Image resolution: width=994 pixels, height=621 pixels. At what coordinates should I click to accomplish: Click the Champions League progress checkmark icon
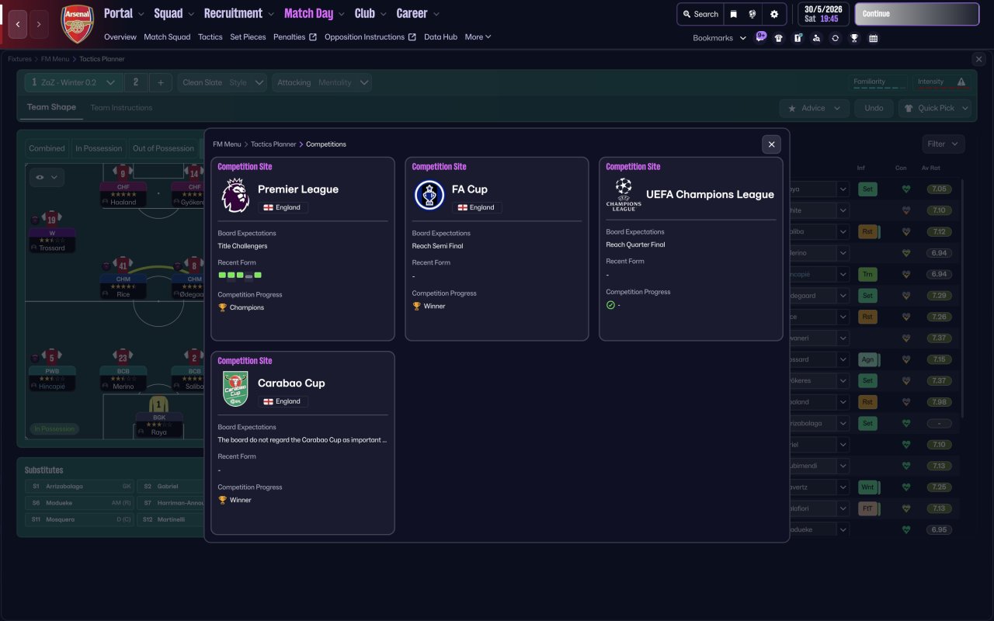(610, 305)
